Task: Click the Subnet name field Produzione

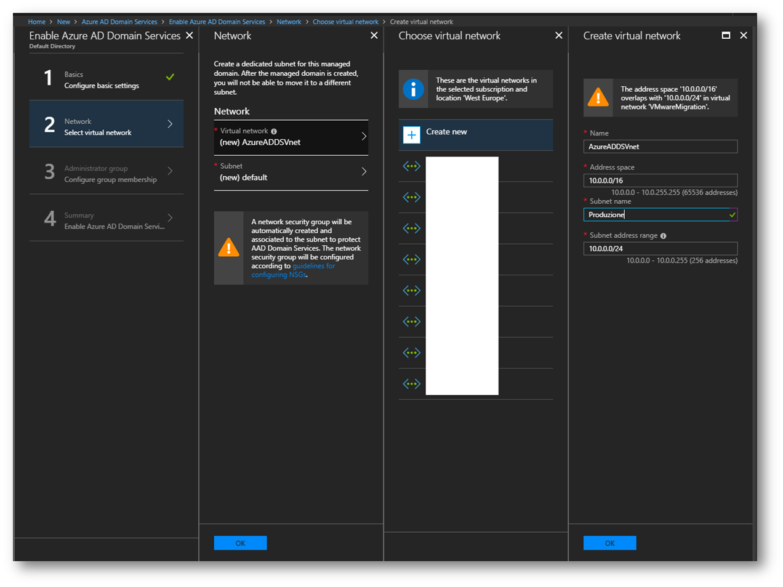Action: click(x=661, y=214)
